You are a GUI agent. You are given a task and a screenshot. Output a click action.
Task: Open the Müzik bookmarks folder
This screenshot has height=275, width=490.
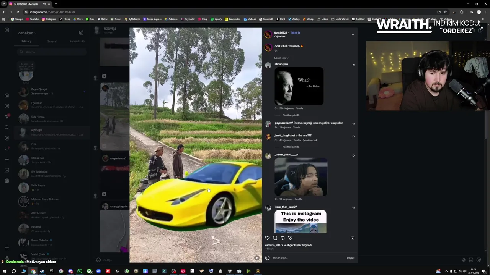[x=322, y=19]
